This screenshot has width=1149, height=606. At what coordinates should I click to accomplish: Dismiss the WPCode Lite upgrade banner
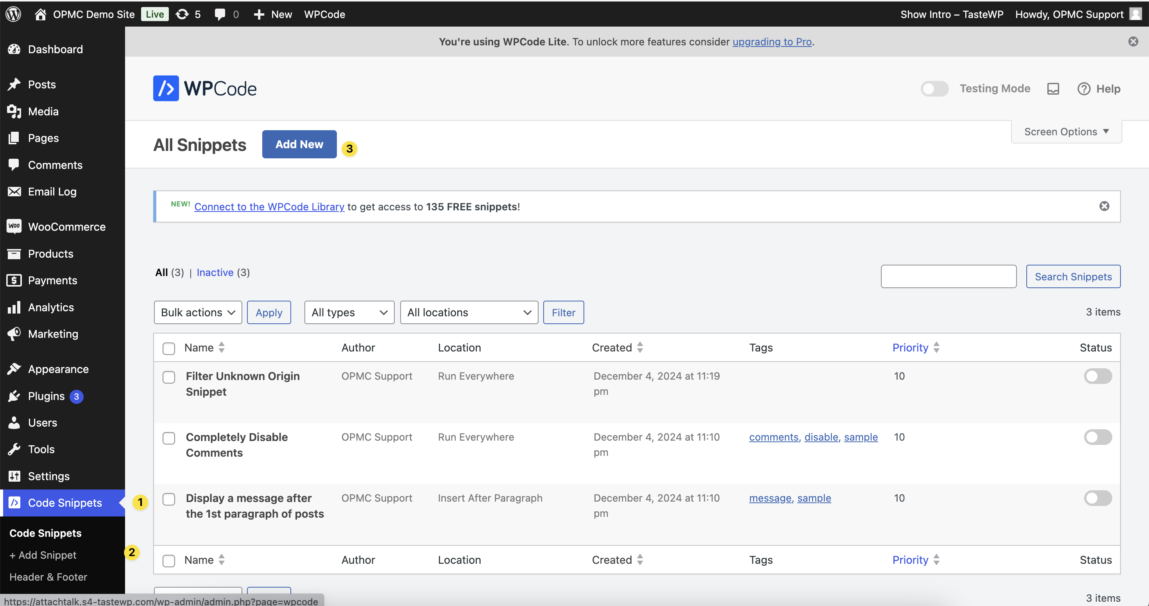pos(1133,41)
